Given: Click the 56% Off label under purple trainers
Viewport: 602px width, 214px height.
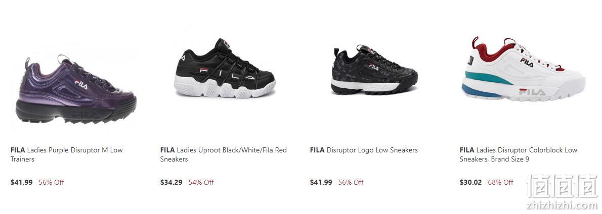Looking at the screenshot, I should pos(52,182).
